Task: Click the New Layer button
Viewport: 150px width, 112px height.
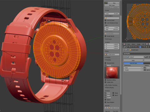Action: [x=112, y=5]
